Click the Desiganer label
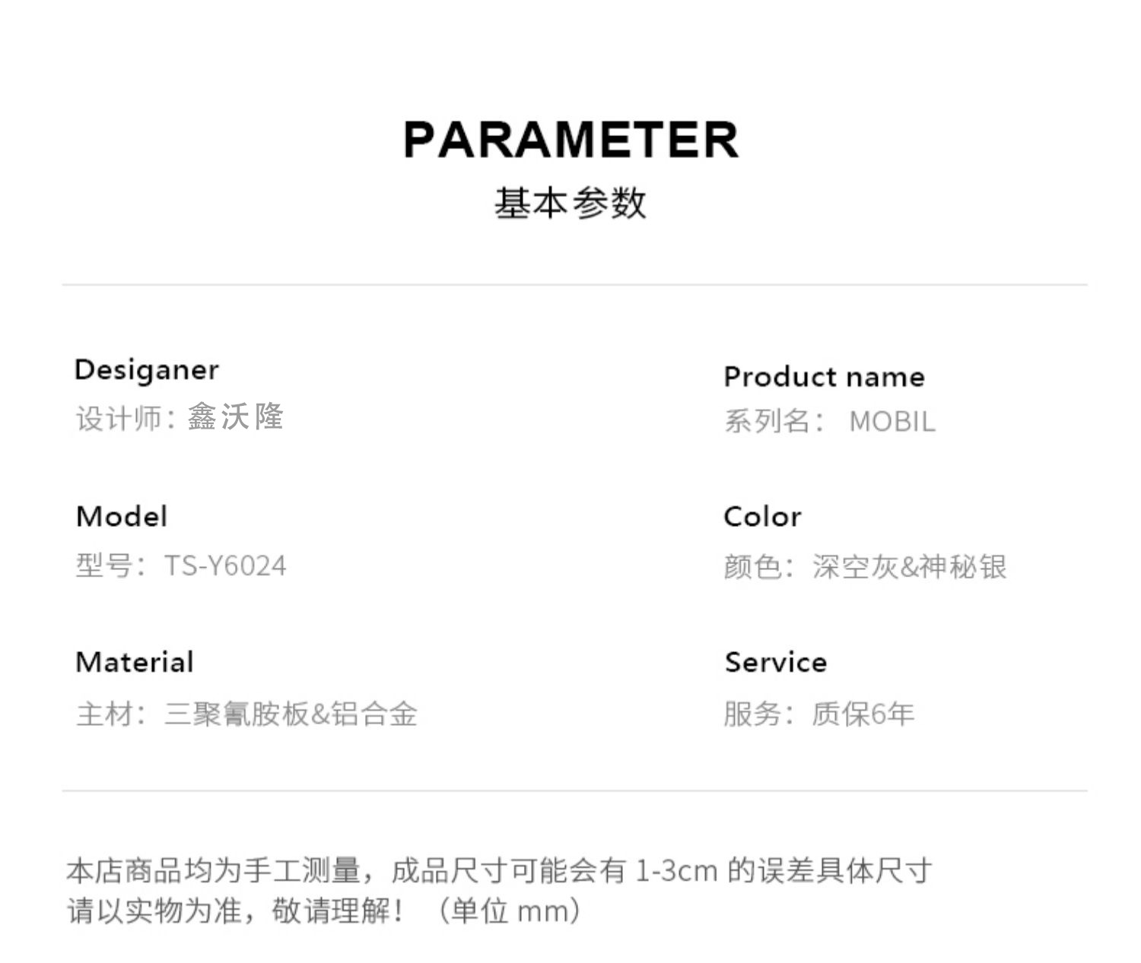 [x=147, y=370]
